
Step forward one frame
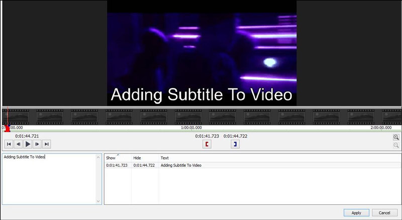click(x=37, y=144)
